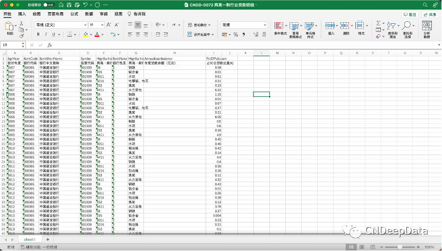This screenshot has width=442, height=251.
Task: Click the Redo circular arrow icon
Action: point(98,5)
